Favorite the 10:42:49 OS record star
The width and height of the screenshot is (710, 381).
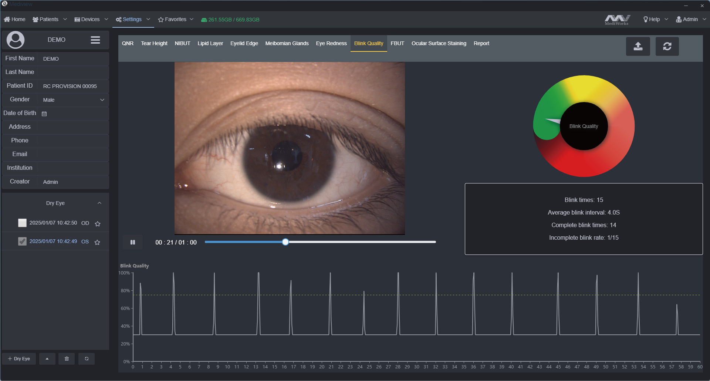tap(97, 242)
